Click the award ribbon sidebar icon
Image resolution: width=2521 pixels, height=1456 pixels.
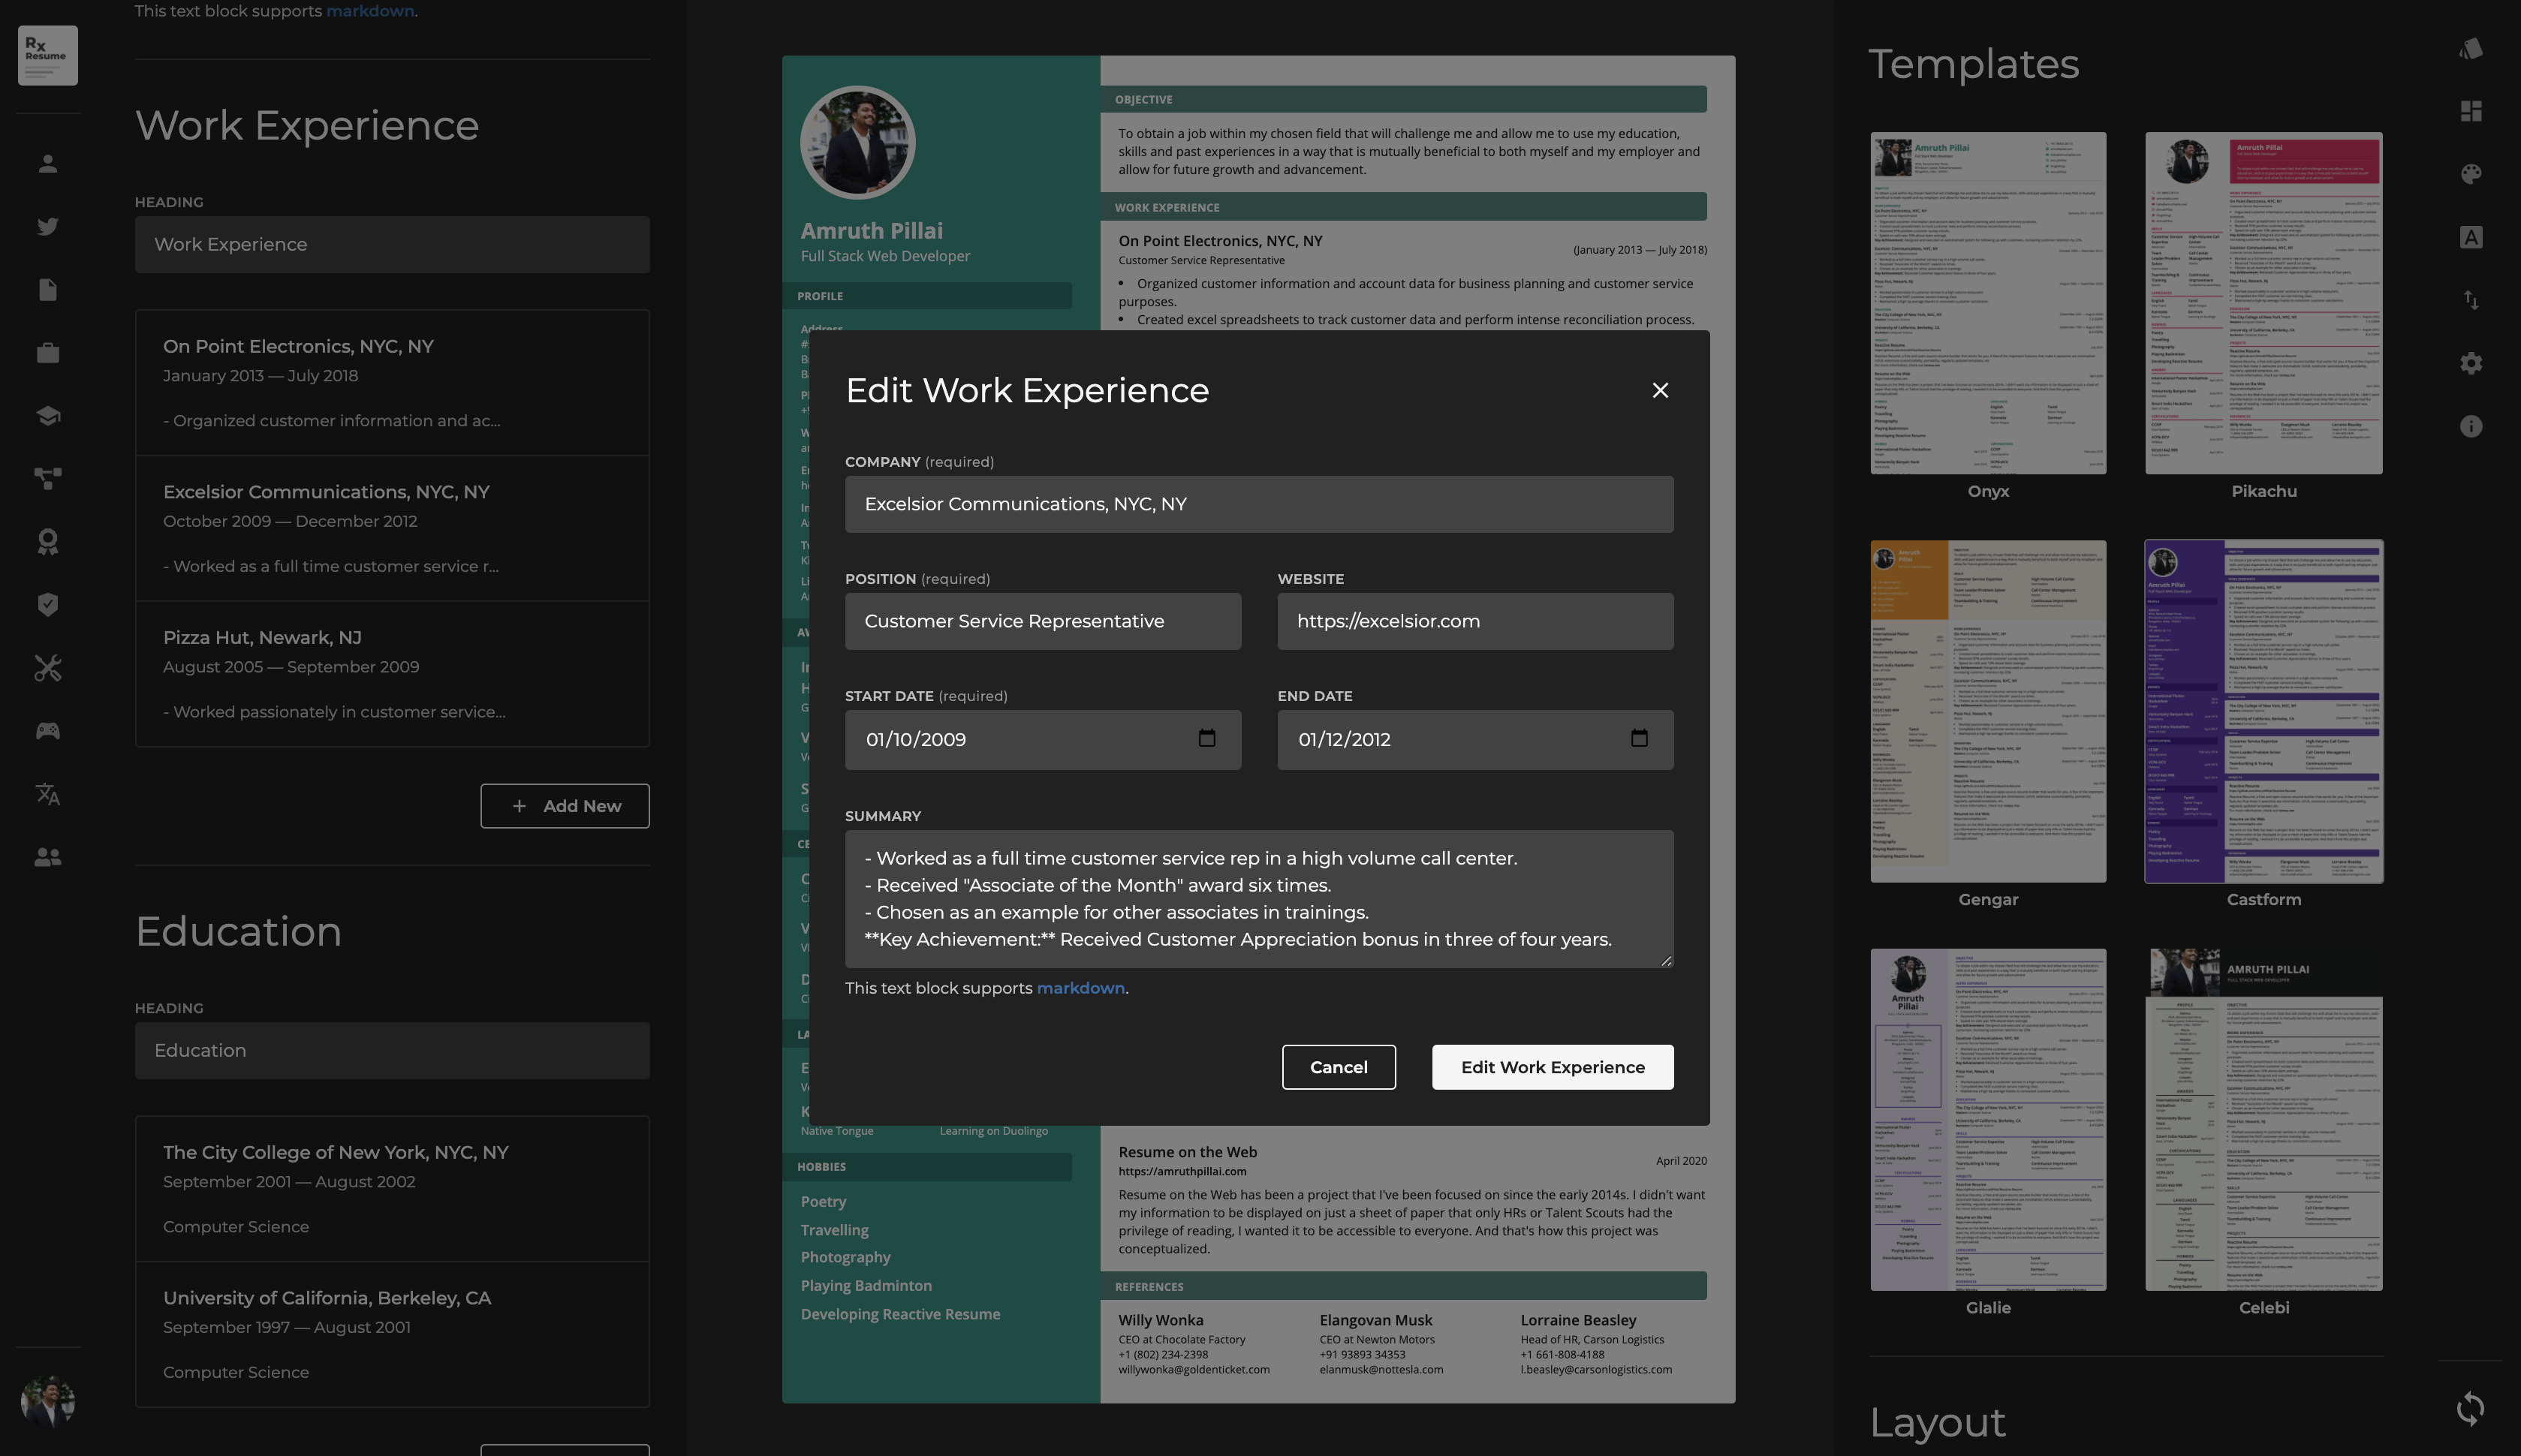[x=47, y=542]
